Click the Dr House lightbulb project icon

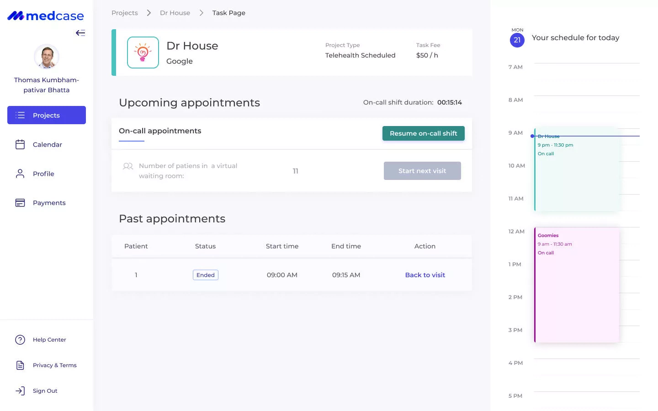(143, 53)
